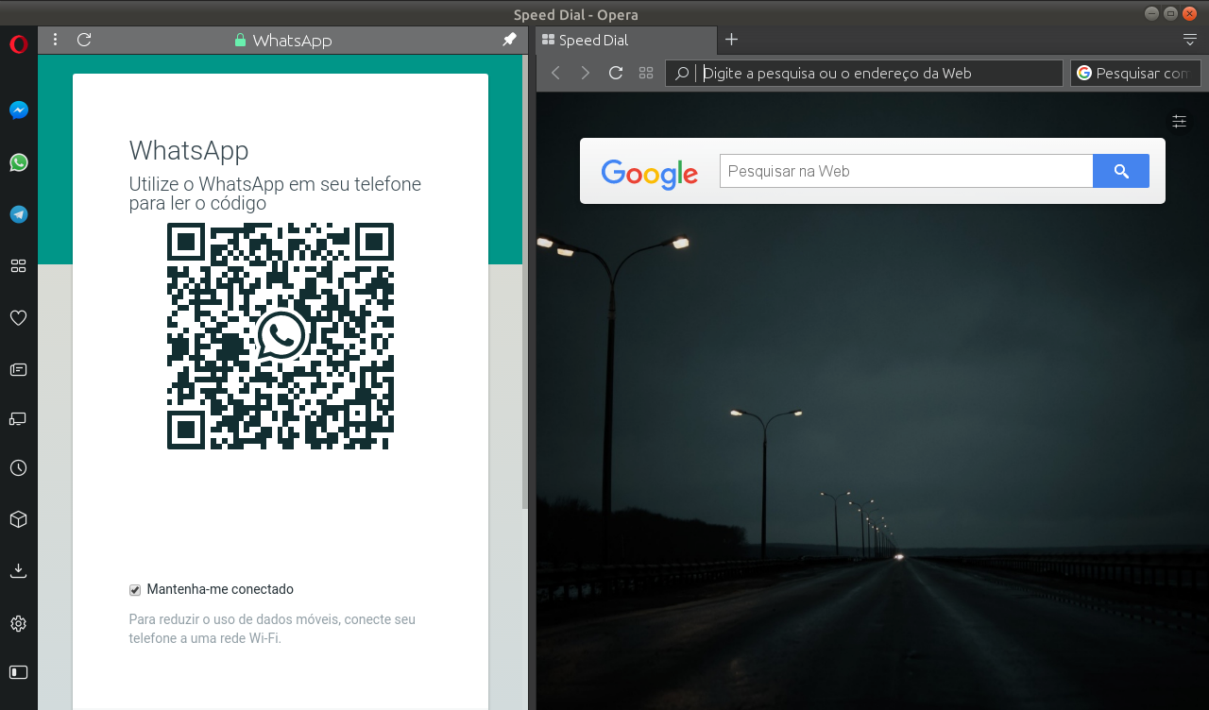The height and width of the screenshot is (710, 1209).
Task: Open Bookmarks heart icon in sidebar
Action: coord(18,317)
